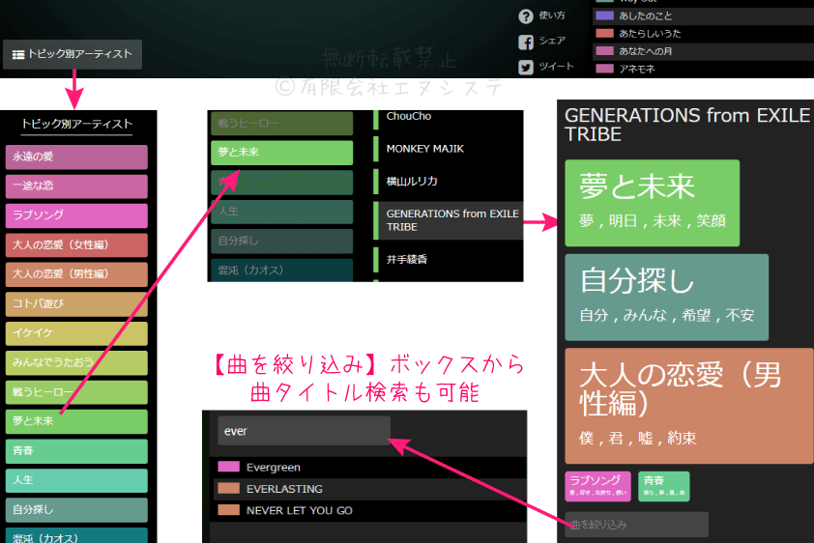Viewport: 814px width, 543px height.
Task: Open the large 大人の恋愛（男性編） card
Action: click(689, 406)
